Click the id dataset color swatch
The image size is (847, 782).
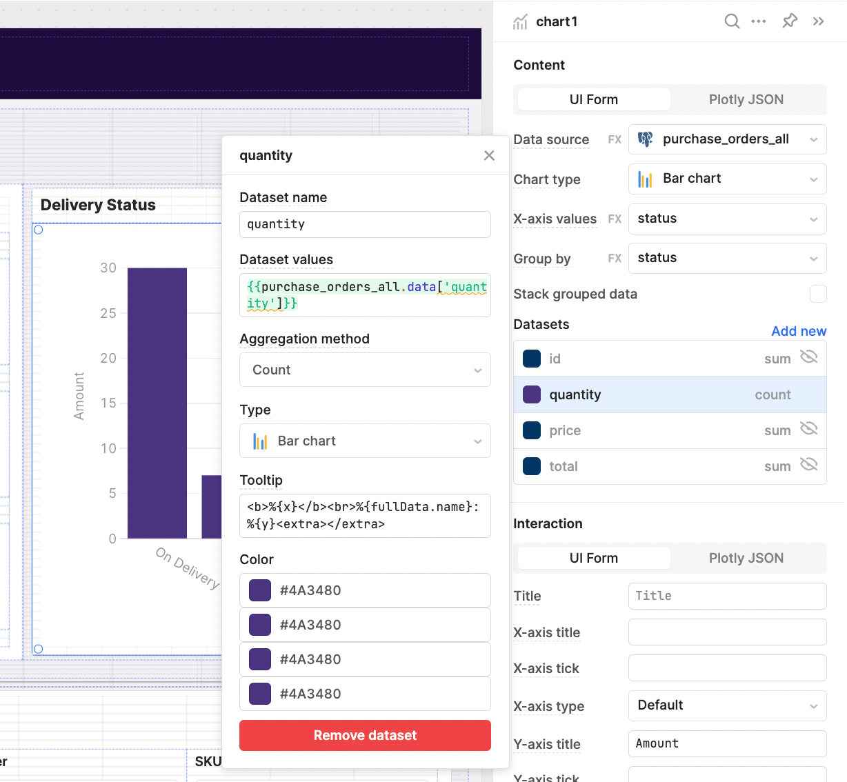coord(532,359)
